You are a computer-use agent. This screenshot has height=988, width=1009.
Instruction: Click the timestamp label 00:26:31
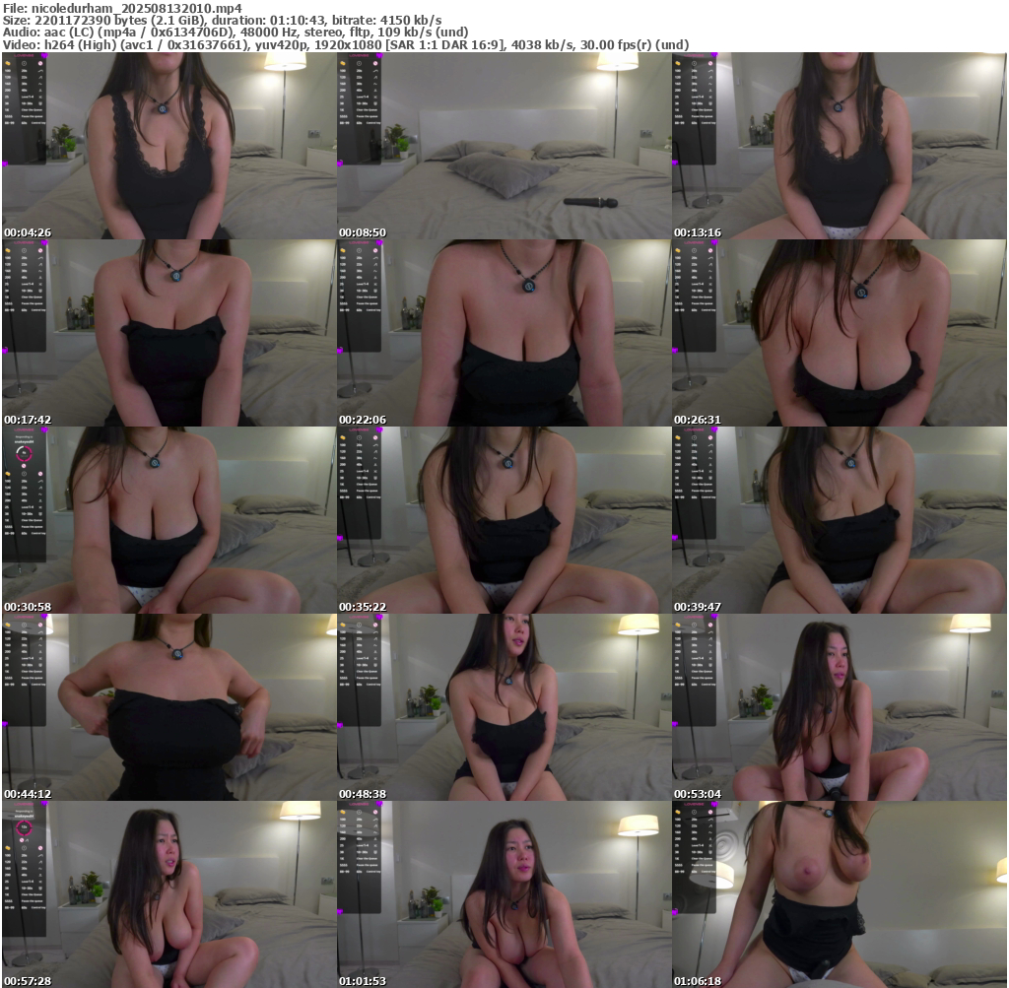tap(698, 420)
